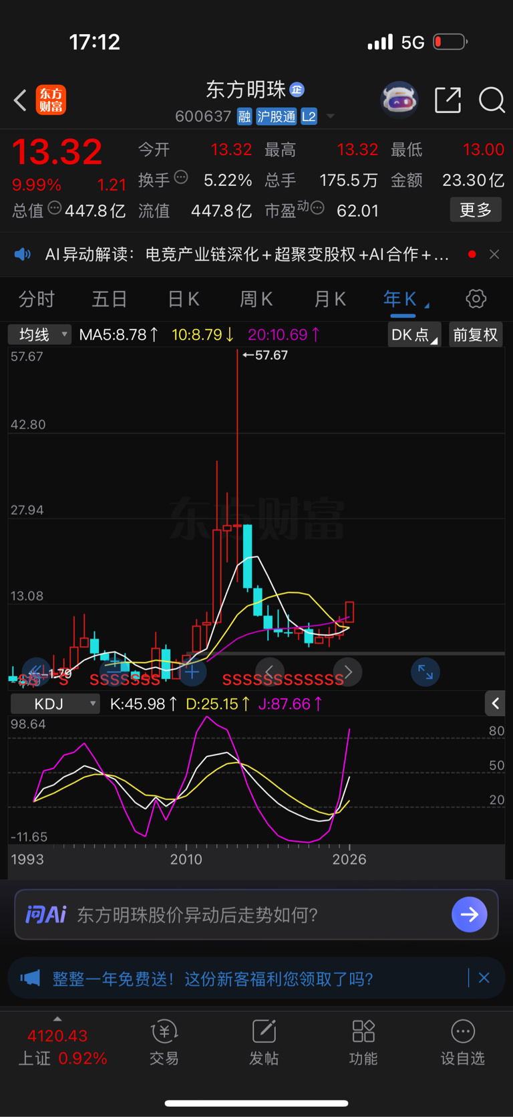Tap the 总值 info icon
The height and width of the screenshot is (1117, 513).
coord(55,208)
